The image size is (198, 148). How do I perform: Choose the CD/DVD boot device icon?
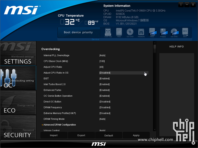pos(130,33)
